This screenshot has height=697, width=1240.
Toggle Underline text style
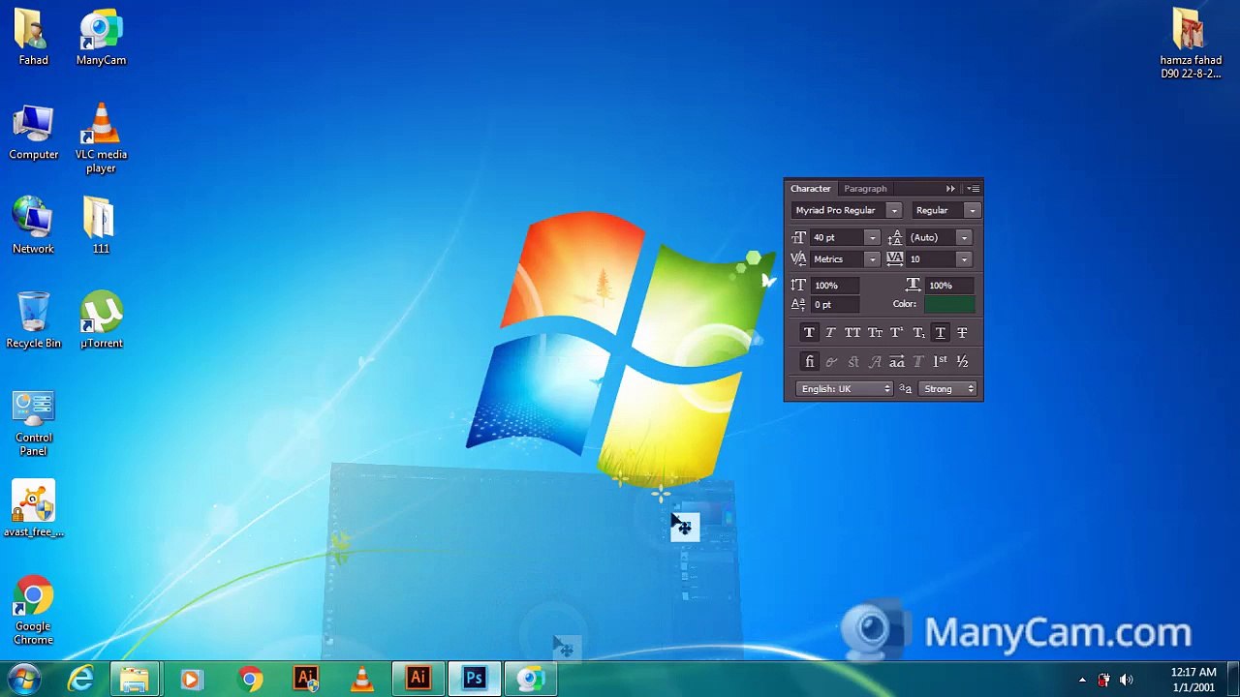pos(941,333)
